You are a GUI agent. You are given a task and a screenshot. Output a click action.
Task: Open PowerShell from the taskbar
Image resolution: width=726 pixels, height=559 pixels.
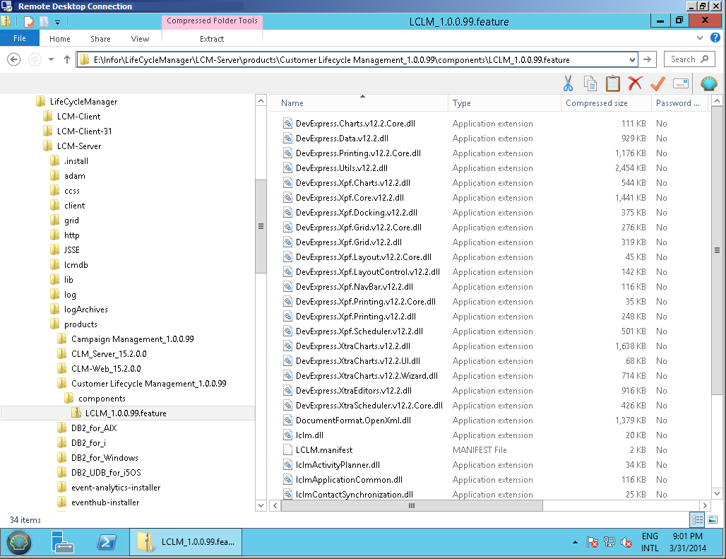click(x=107, y=542)
